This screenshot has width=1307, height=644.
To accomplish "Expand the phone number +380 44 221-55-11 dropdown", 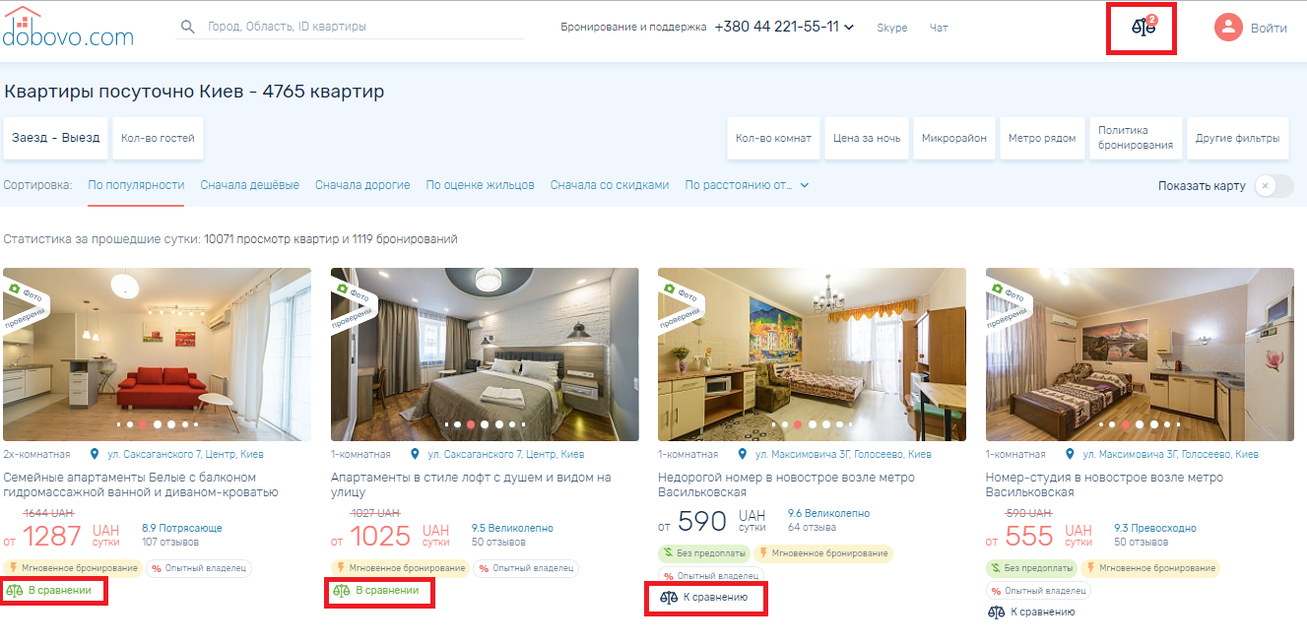I will tap(849, 28).
